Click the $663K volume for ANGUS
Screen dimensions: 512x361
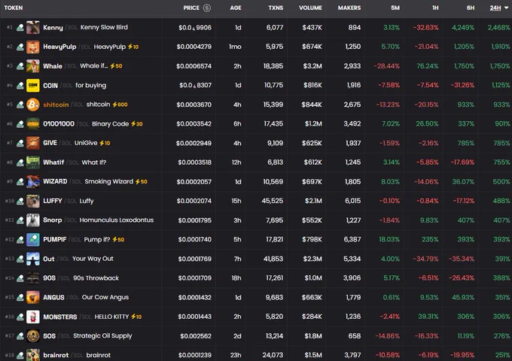312,297
